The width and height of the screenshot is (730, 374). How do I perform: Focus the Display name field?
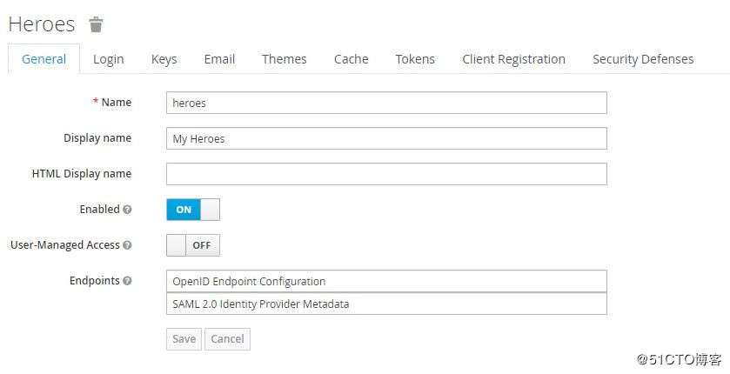point(386,138)
